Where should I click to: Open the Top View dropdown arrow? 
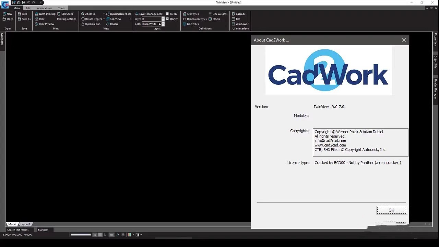[131, 19]
